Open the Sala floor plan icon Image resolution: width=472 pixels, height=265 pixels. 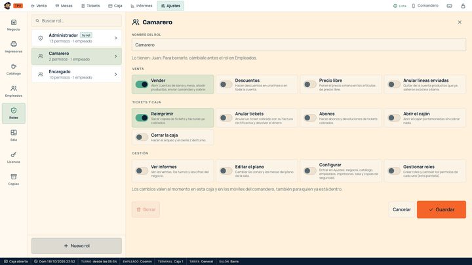coord(14,132)
